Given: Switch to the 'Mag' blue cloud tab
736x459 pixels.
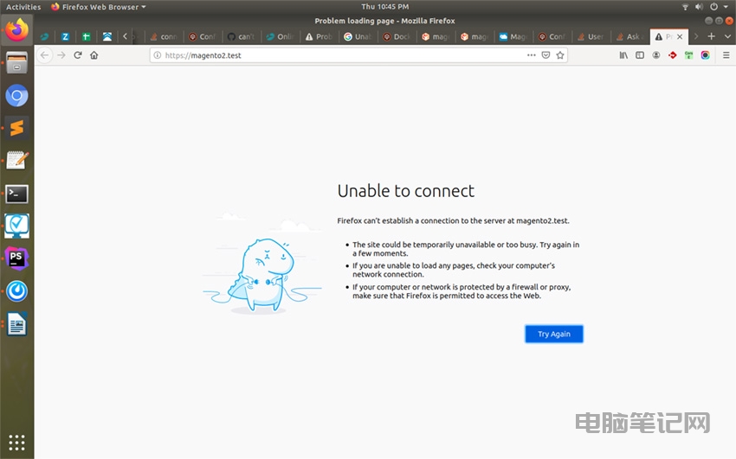Looking at the screenshot, I should click(x=513, y=36).
